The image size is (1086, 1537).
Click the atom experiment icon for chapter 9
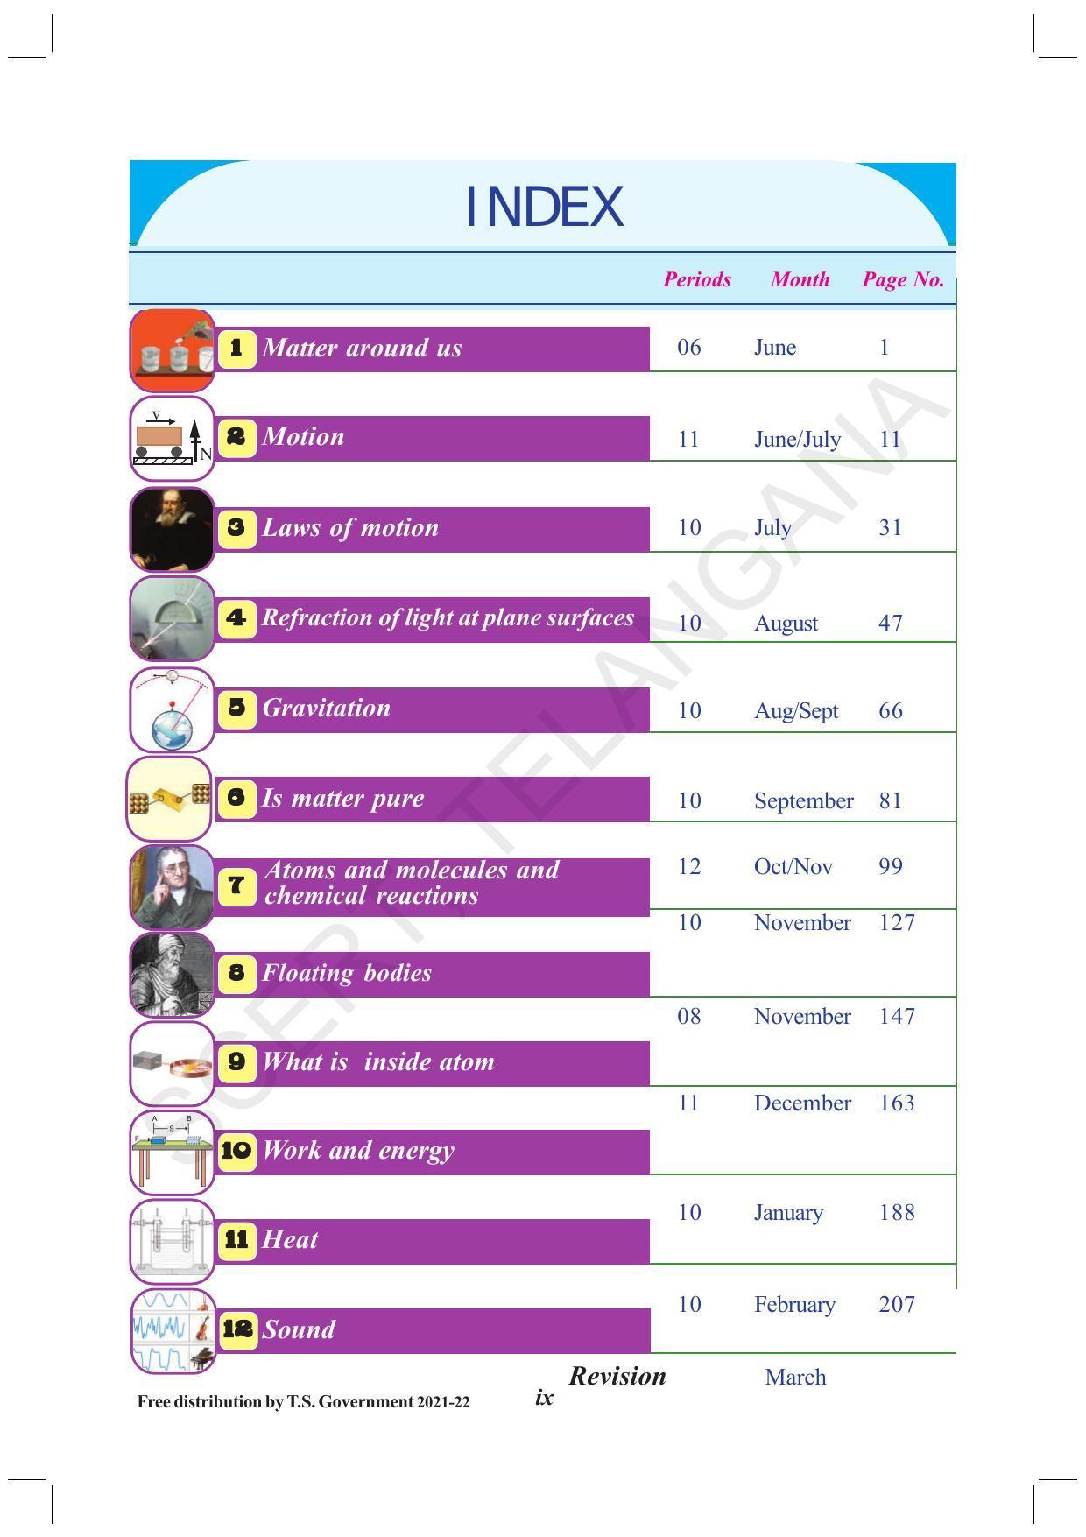coord(173,1063)
